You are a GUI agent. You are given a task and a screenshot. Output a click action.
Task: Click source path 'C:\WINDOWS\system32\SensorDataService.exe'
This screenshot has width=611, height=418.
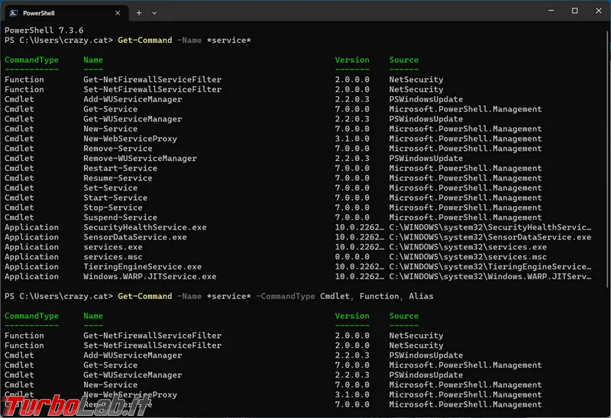coord(490,237)
